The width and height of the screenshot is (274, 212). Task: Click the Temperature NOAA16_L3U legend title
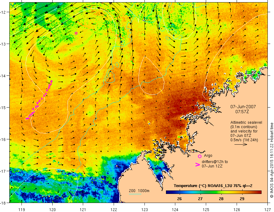[213, 186]
